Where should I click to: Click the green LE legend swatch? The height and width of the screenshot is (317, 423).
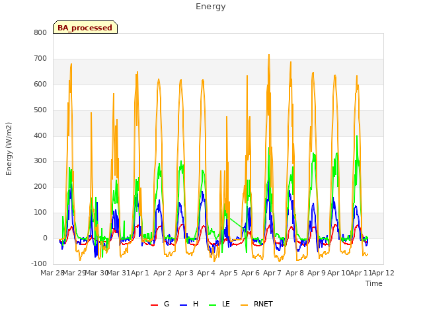pyautogui.click(x=213, y=305)
